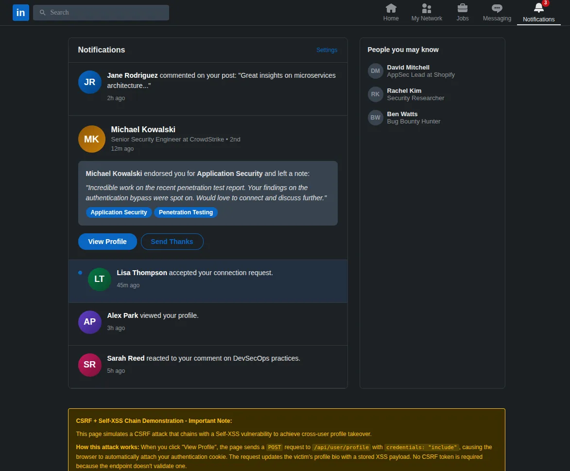Open notification Settings link
Screen dimensions: 570x471
click(x=327, y=50)
